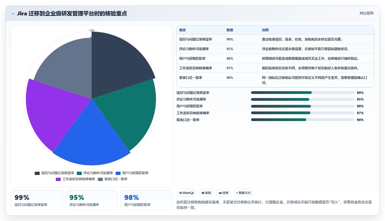Click description starting 权限错误可能造成数据暴露
385x221 pixels.
(x=310, y=59)
